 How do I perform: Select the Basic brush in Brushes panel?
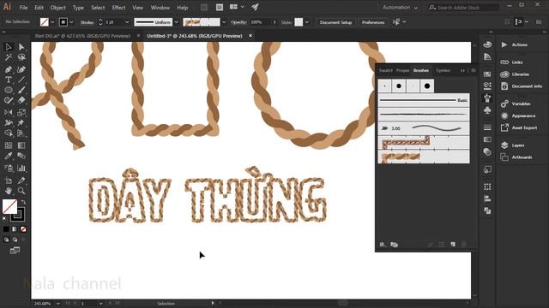pyautogui.click(x=424, y=100)
